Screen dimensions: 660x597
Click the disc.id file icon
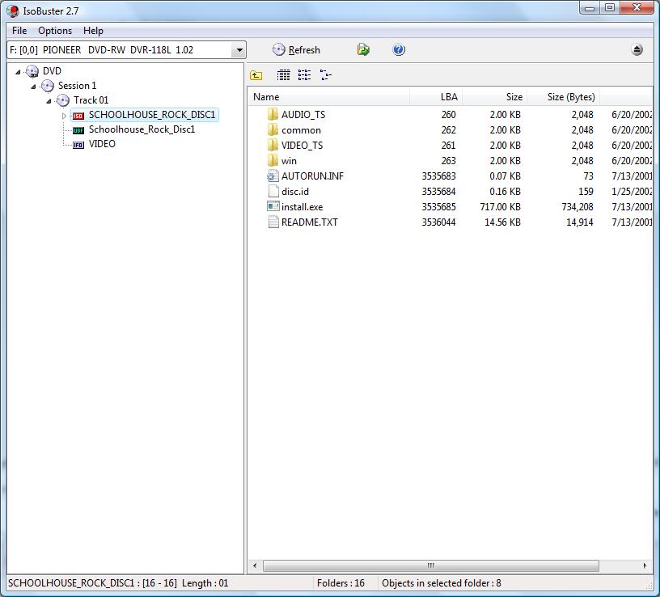tap(273, 191)
